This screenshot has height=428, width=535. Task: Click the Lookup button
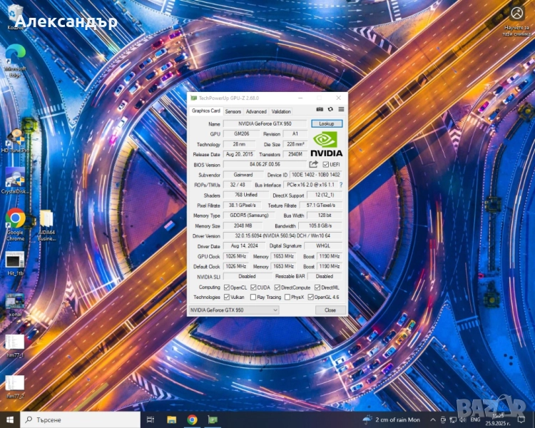tap(327, 123)
